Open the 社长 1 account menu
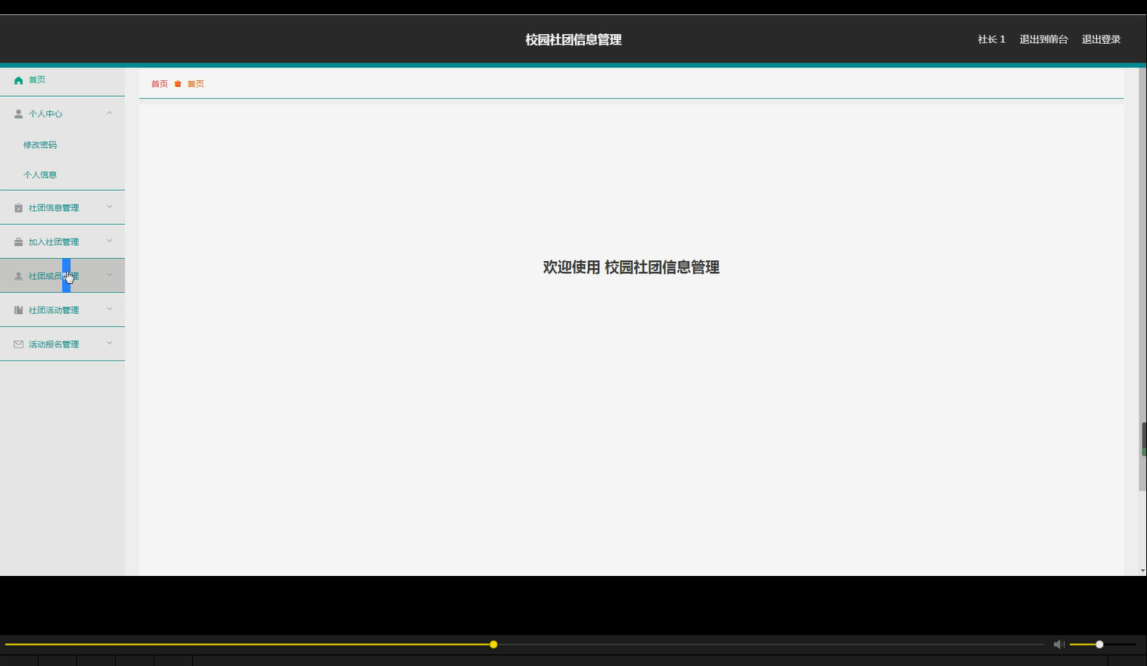This screenshot has width=1147, height=666. tap(991, 39)
